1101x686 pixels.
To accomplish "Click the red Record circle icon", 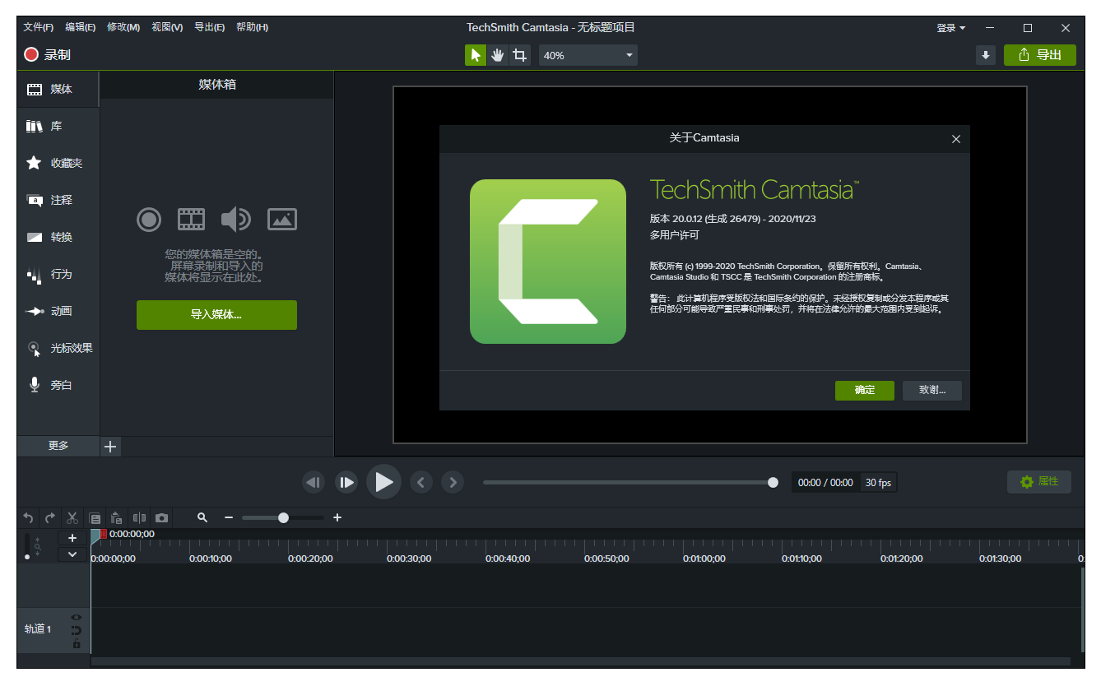I will (31, 55).
